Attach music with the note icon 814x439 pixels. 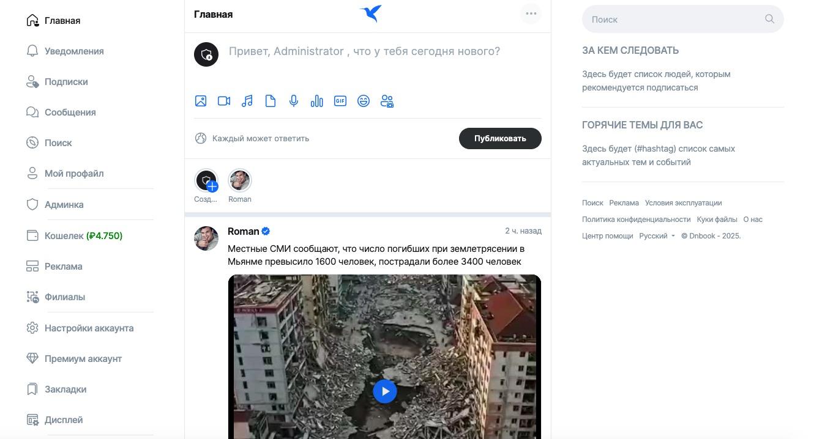[x=247, y=101]
